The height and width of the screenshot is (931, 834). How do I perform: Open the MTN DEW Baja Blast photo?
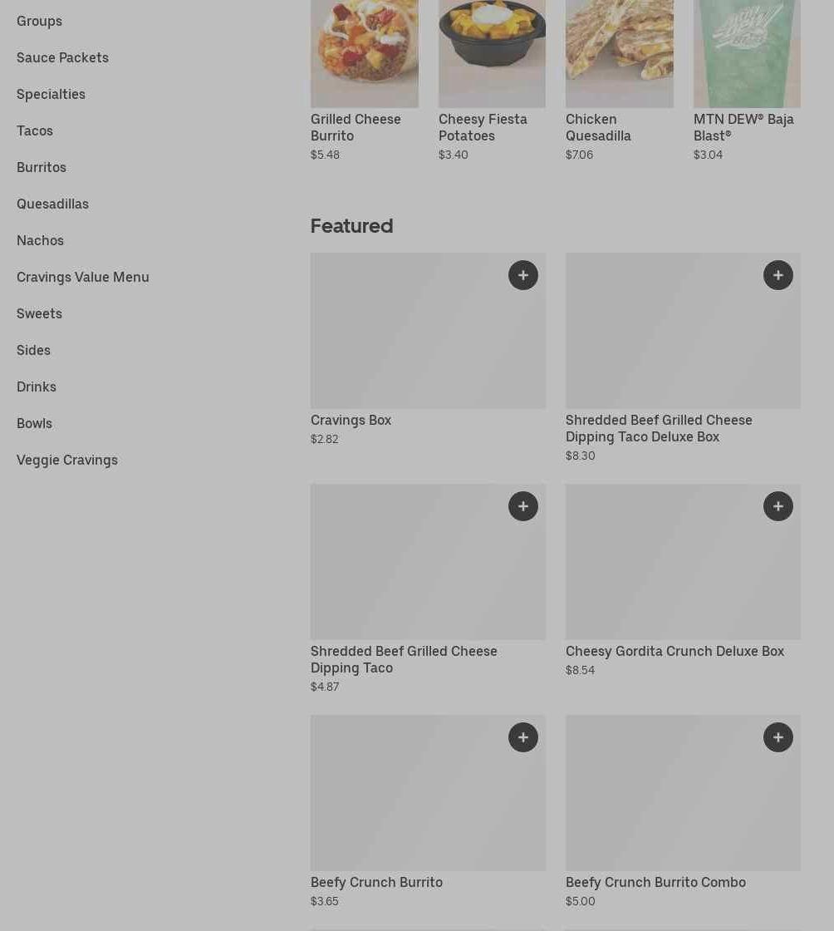pos(747,53)
